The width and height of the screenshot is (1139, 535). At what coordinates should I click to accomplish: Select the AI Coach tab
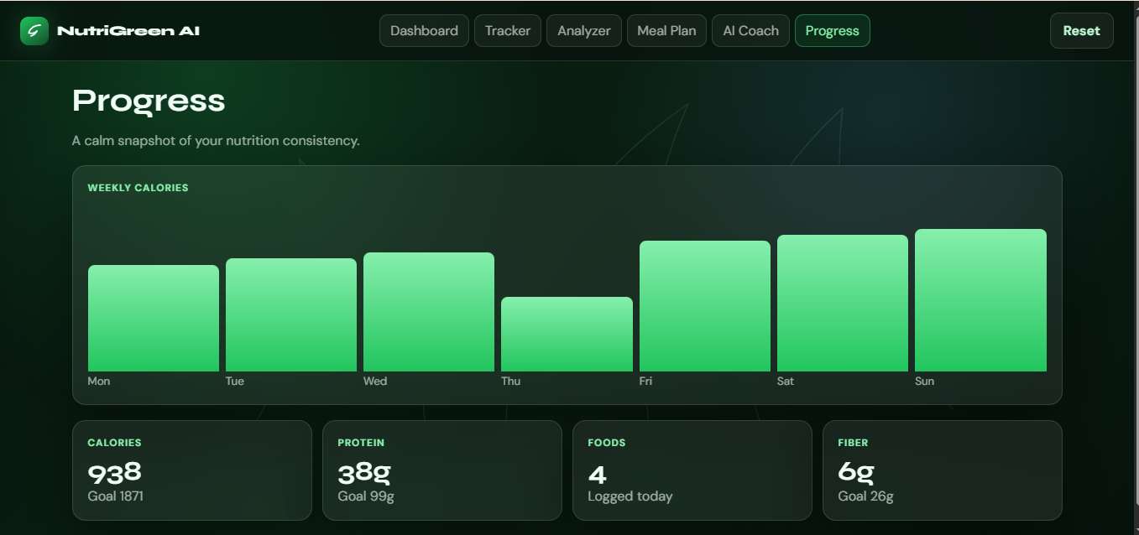pos(750,31)
